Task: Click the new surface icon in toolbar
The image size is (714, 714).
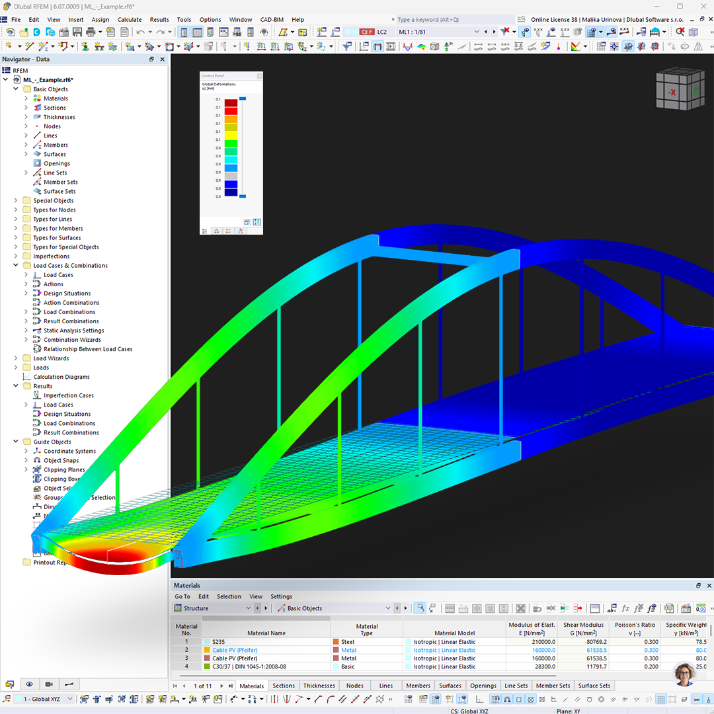Action: pos(130,46)
